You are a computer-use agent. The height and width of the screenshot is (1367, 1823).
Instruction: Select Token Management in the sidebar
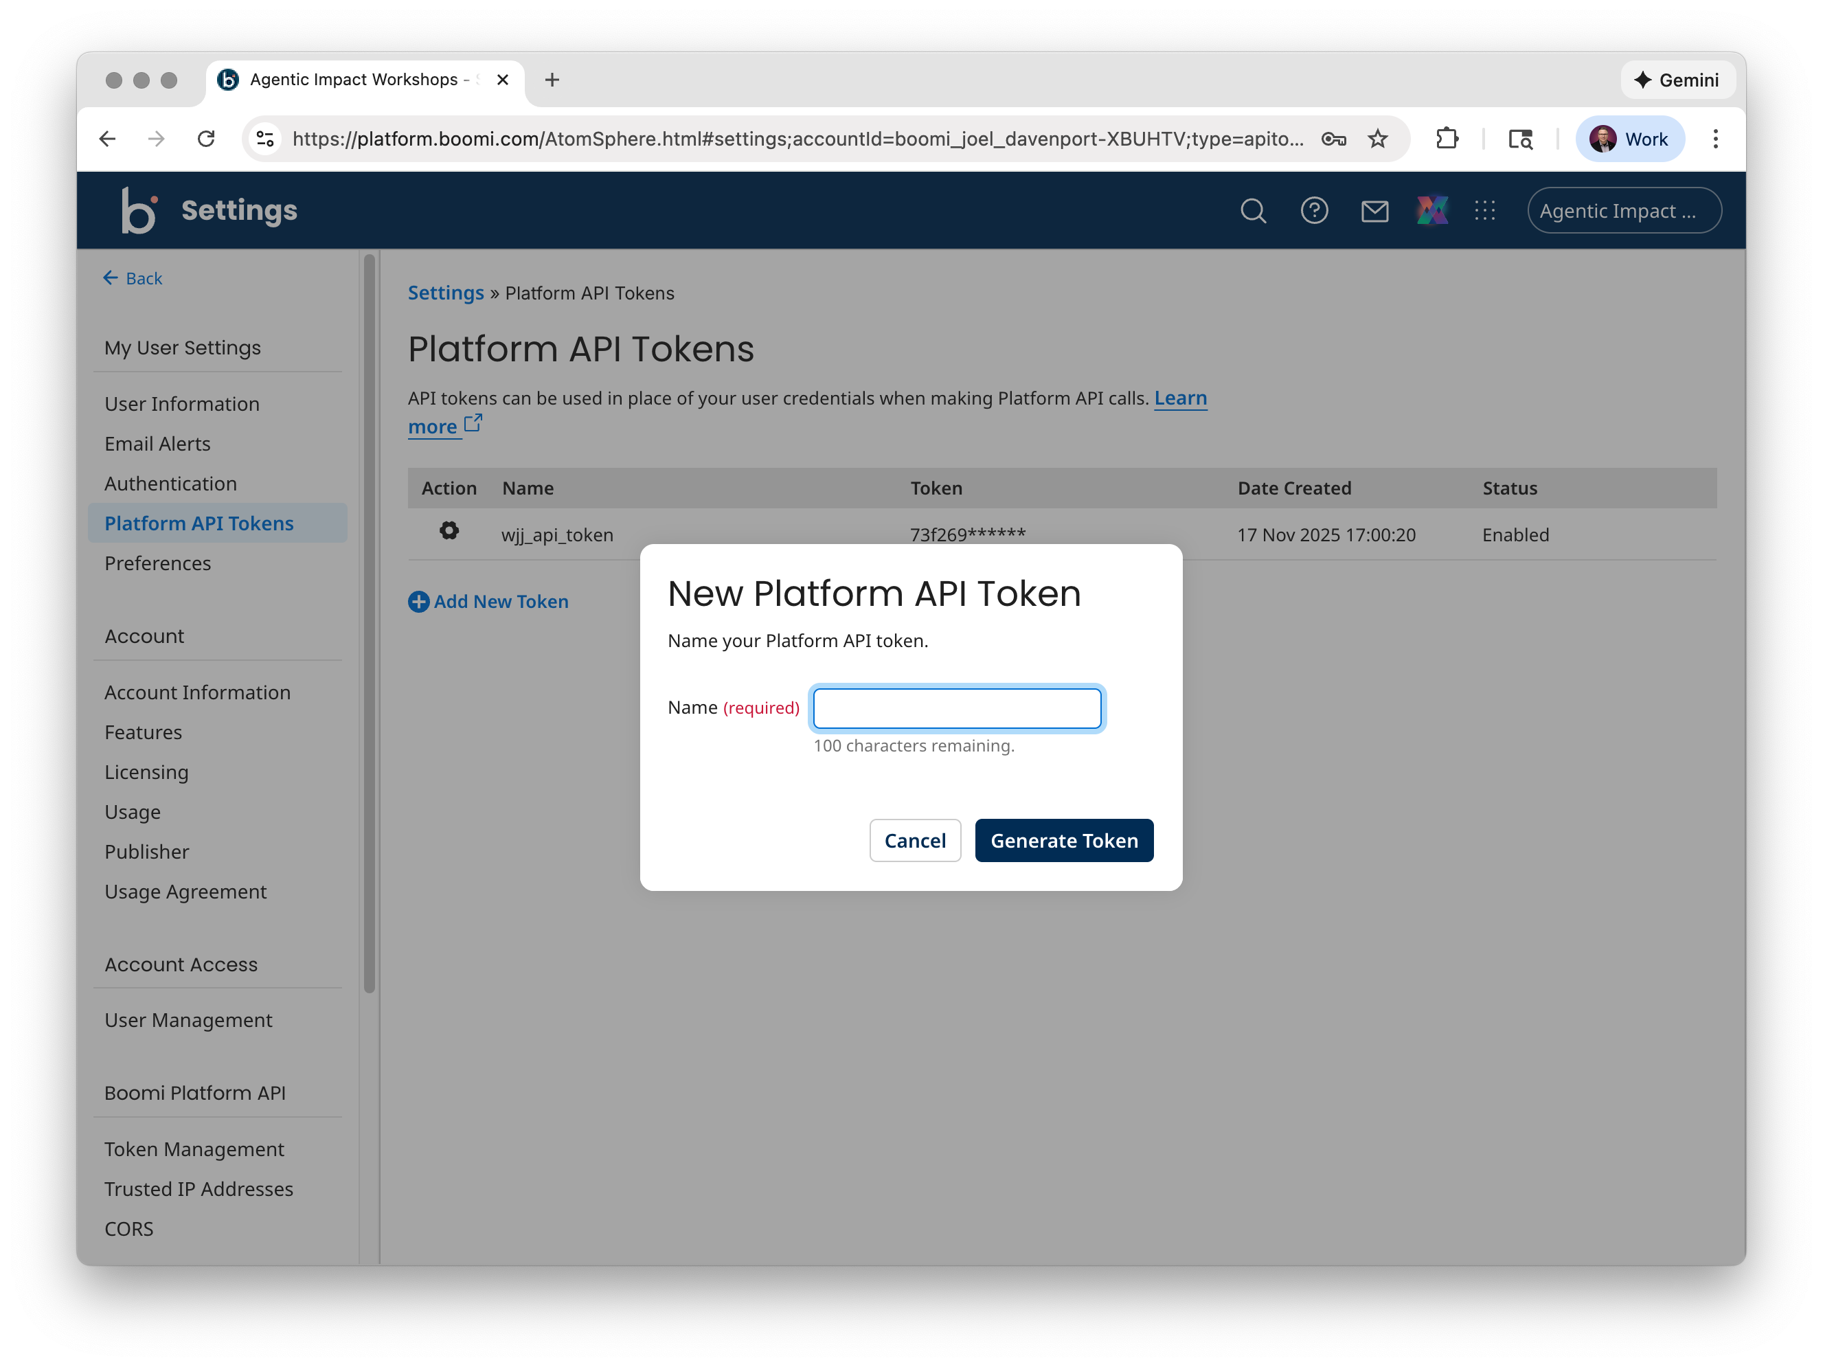click(x=194, y=1148)
